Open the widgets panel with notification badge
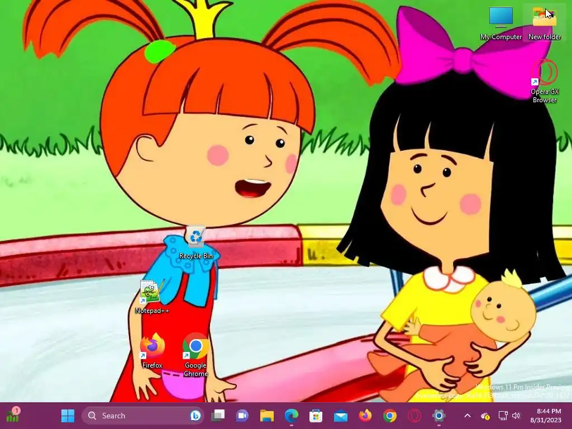Image resolution: width=572 pixels, height=429 pixels. click(x=12, y=415)
